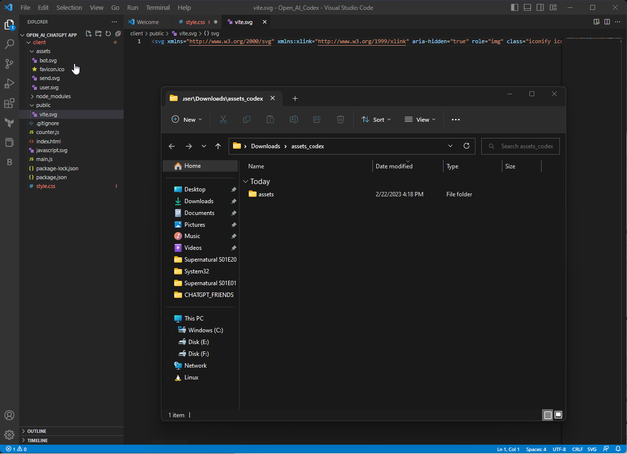Change CRLF line ending in status bar
Viewport: 627px width, 454px height.
577,449
